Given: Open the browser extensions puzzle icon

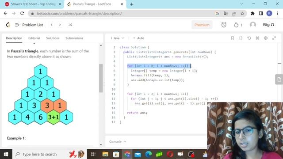Looking at the screenshot, I should (x=252, y=14).
